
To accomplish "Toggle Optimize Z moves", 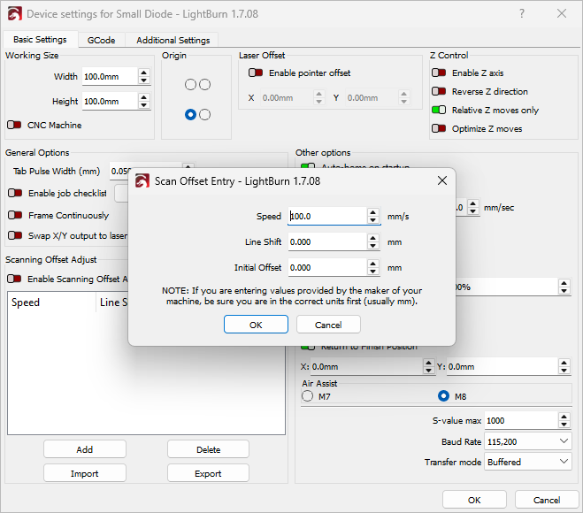I will tap(439, 128).
